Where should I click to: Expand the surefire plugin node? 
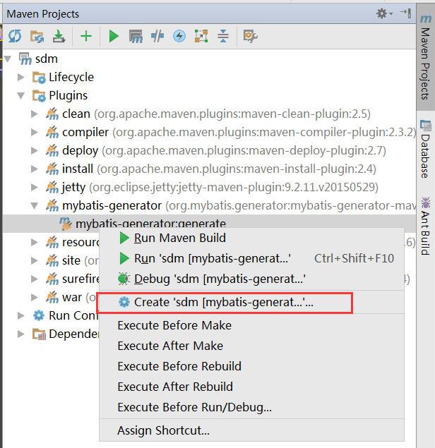[35, 279]
